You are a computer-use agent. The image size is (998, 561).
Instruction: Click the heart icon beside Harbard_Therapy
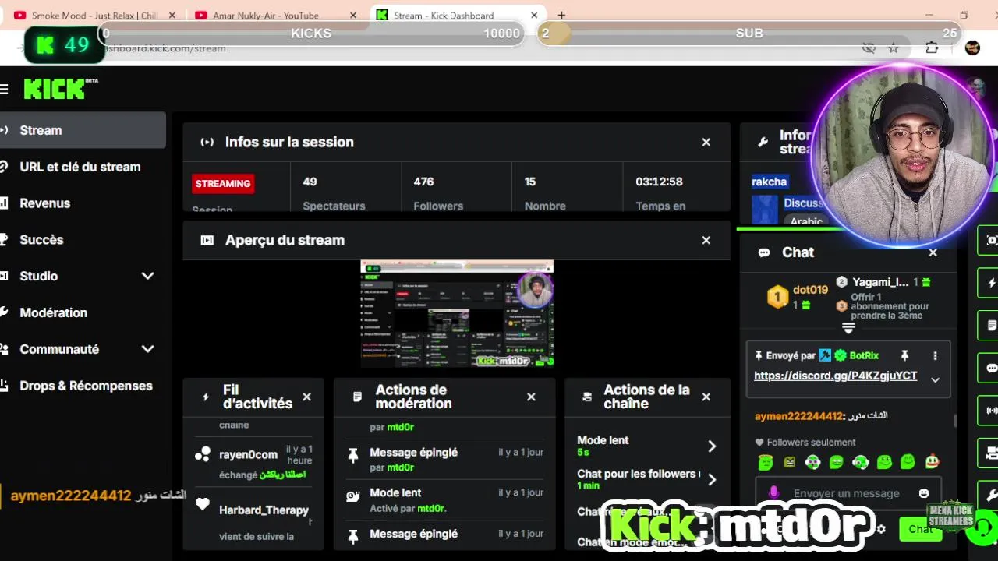[203, 505]
